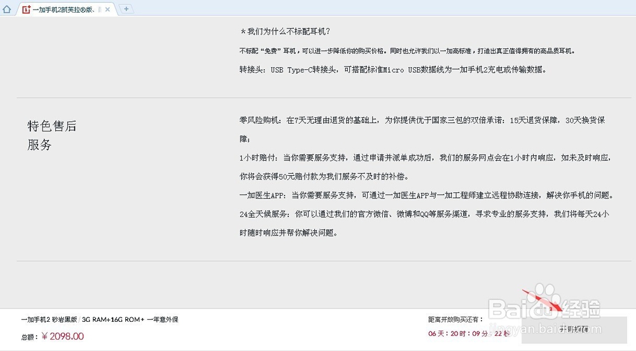Click the 转接头 USB Type-C adapter description

393,70
